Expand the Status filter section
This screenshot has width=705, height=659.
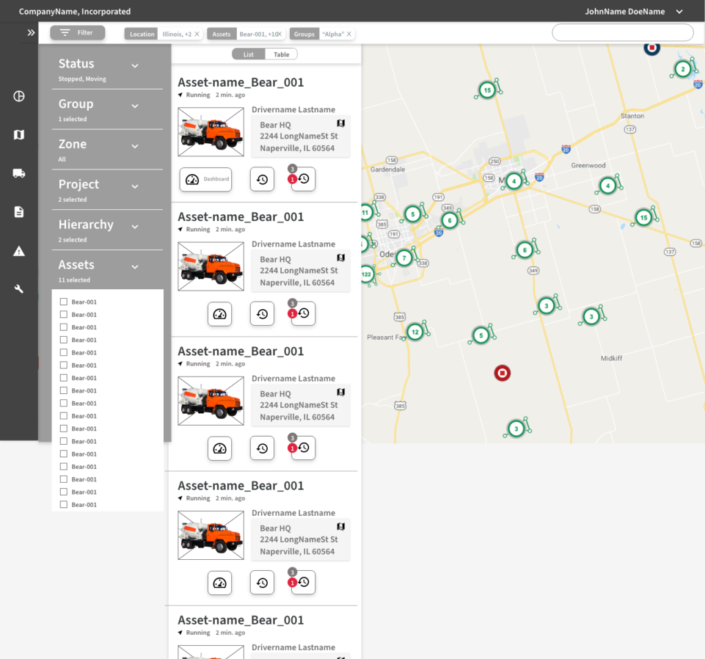[x=135, y=65]
